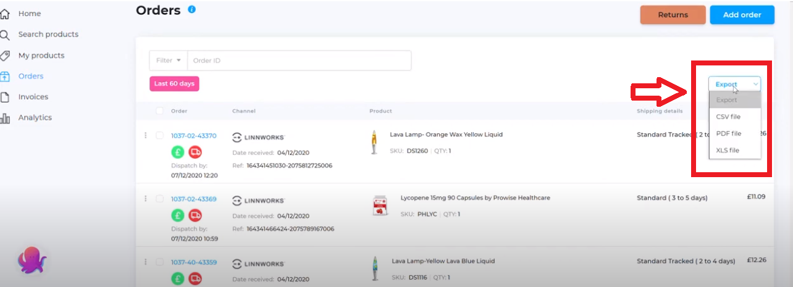
Task: Click Linnworks logo on order 1037-40-43359
Action: (258, 264)
